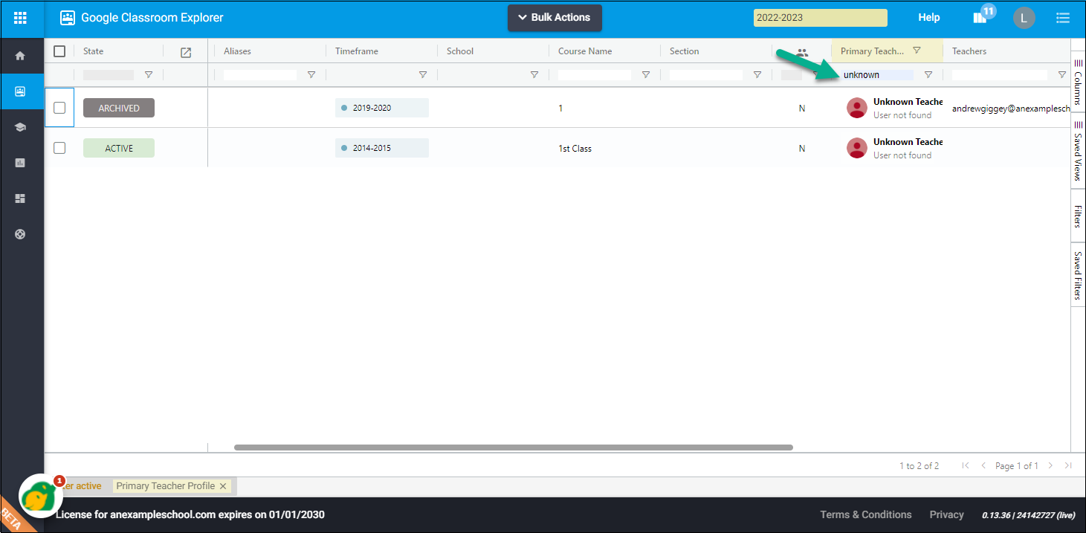Check the ACTIVE row checkbox
Image resolution: width=1086 pixels, height=533 pixels.
59,148
